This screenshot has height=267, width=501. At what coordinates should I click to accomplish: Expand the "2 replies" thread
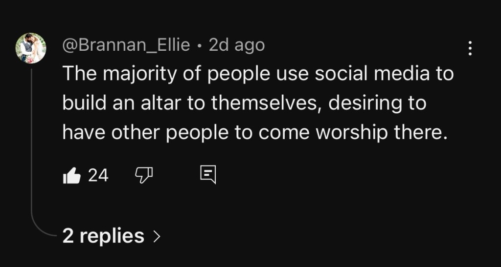(x=104, y=236)
